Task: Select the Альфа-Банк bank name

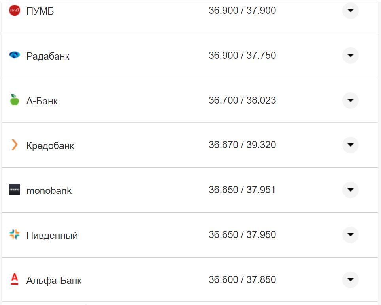Action: pyautogui.click(x=54, y=281)
